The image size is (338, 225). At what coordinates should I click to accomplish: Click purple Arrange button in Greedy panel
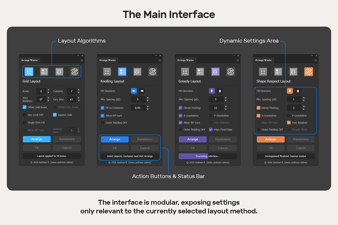pyautogui.click(x=193, y=139)
